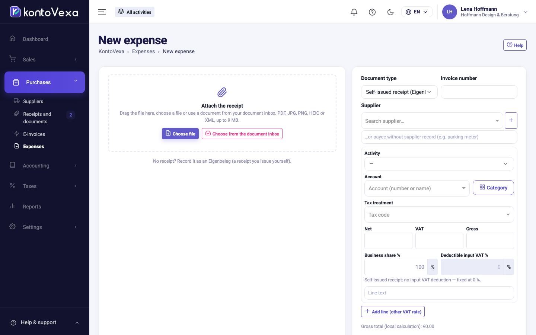Click the paperclip attach icon
This screenshot has width=536, height=335.
tap(222, 92)
